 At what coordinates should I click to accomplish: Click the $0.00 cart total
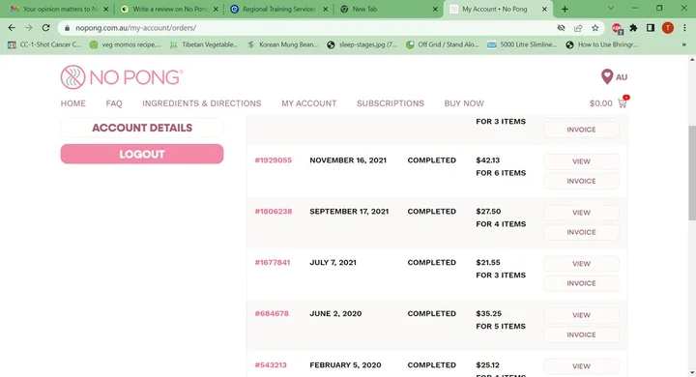point(600,103)
